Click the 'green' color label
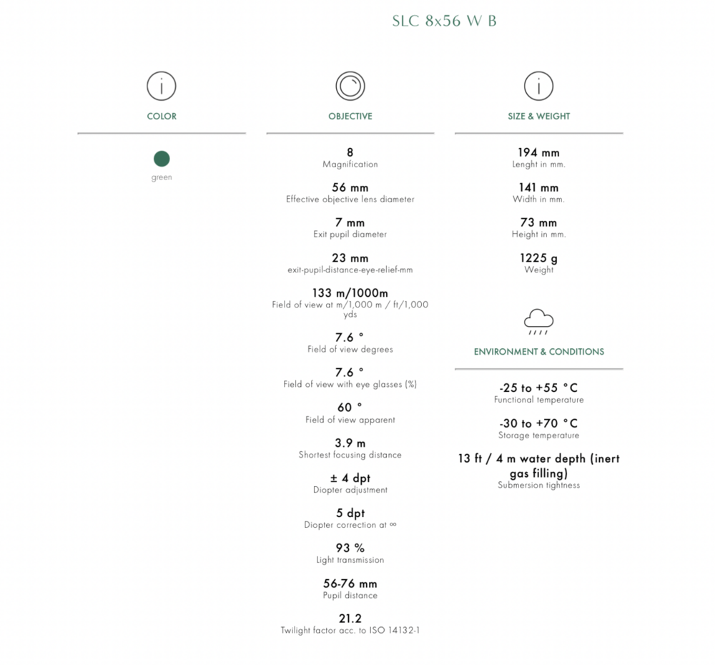Viewport: 715px width, 665px height. (x=162, y=177)
